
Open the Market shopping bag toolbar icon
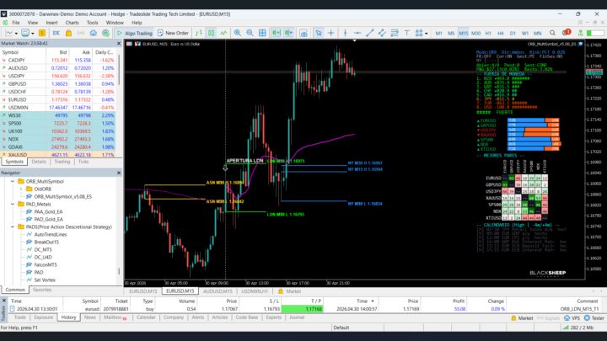(68, 33)
